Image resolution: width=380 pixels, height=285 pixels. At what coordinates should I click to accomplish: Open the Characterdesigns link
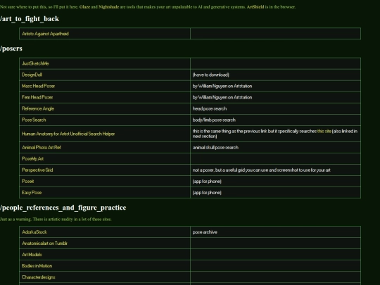point(38,277)
